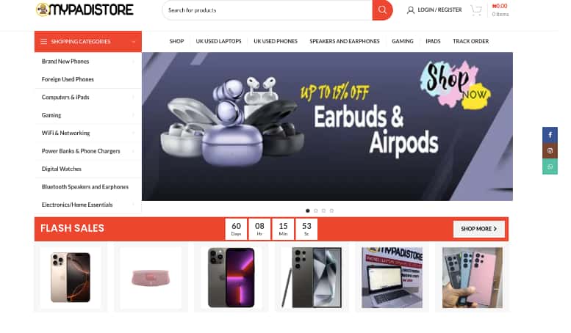Select the first slider dot indicator
The image size is (571, 333).
308,211
